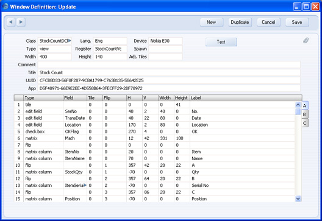Click the Location field cell in row 4
This screenshot has height=221, width=322.
pos(75,125)
